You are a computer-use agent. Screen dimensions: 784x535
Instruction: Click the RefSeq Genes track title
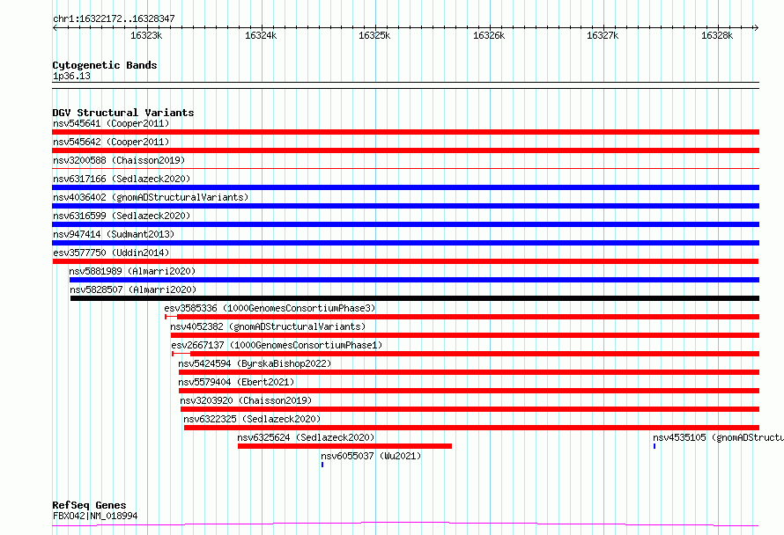click(89, 506)
